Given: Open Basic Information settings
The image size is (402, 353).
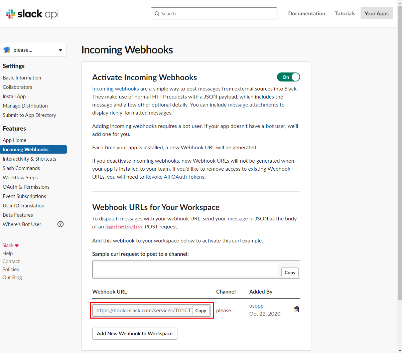Looking at the screenshot, I should tap(22, 77).
